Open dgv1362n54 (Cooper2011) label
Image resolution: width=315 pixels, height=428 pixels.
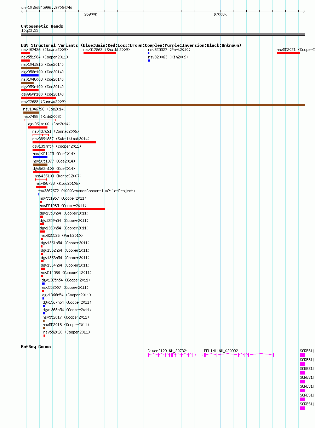[x=65, y=250]
